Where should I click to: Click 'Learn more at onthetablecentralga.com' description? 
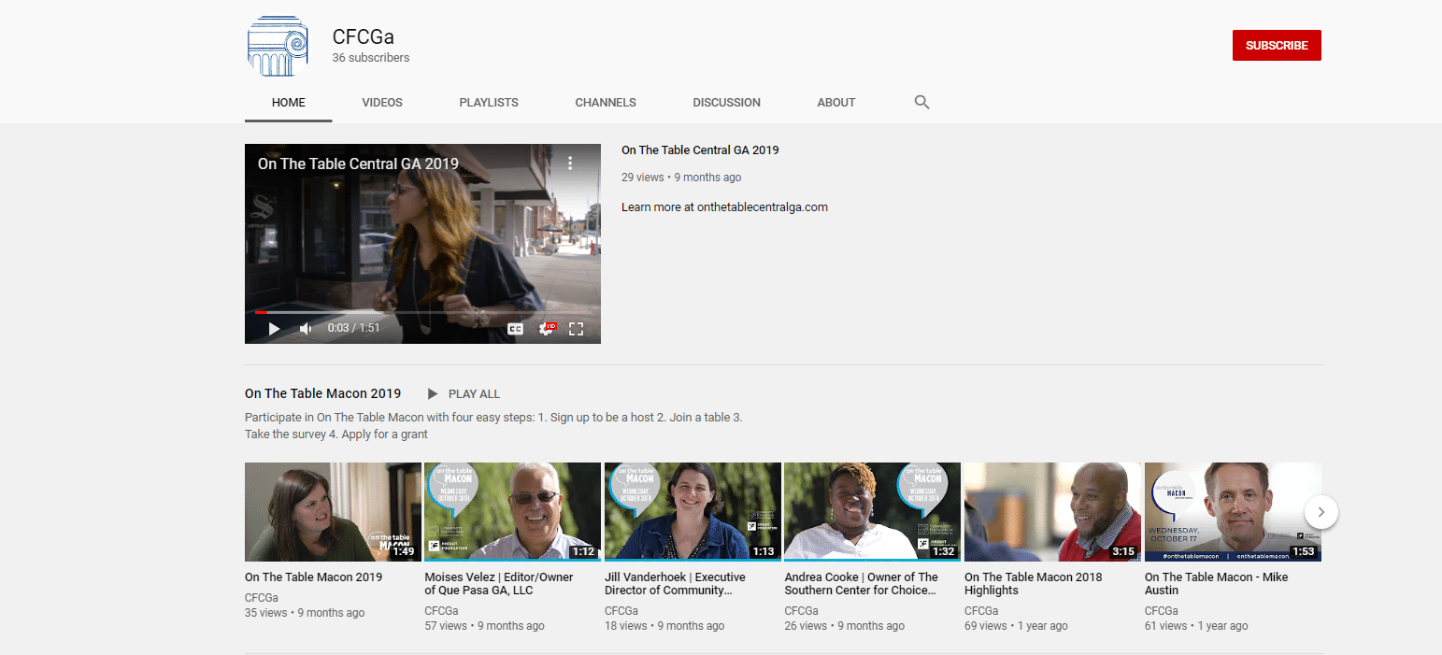[724, 207]
